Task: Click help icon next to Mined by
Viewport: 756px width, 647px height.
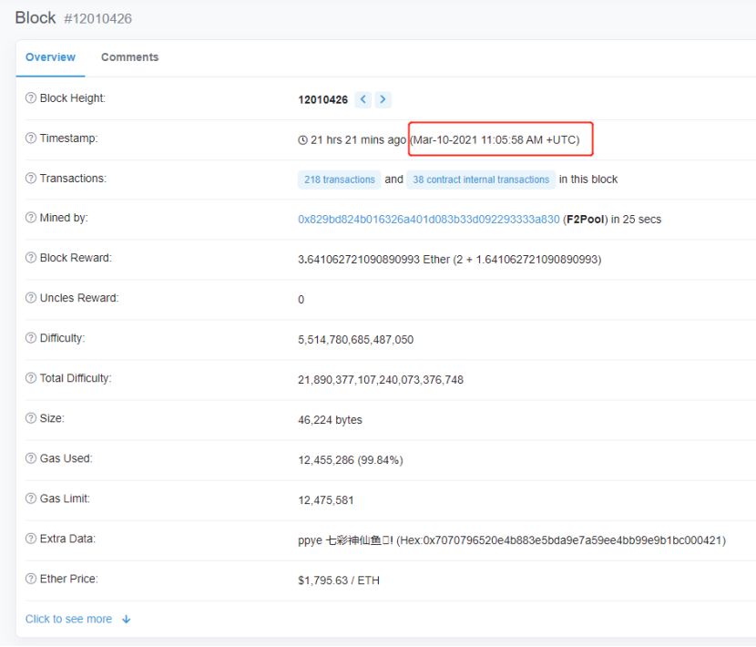Action: pos(31,219)
